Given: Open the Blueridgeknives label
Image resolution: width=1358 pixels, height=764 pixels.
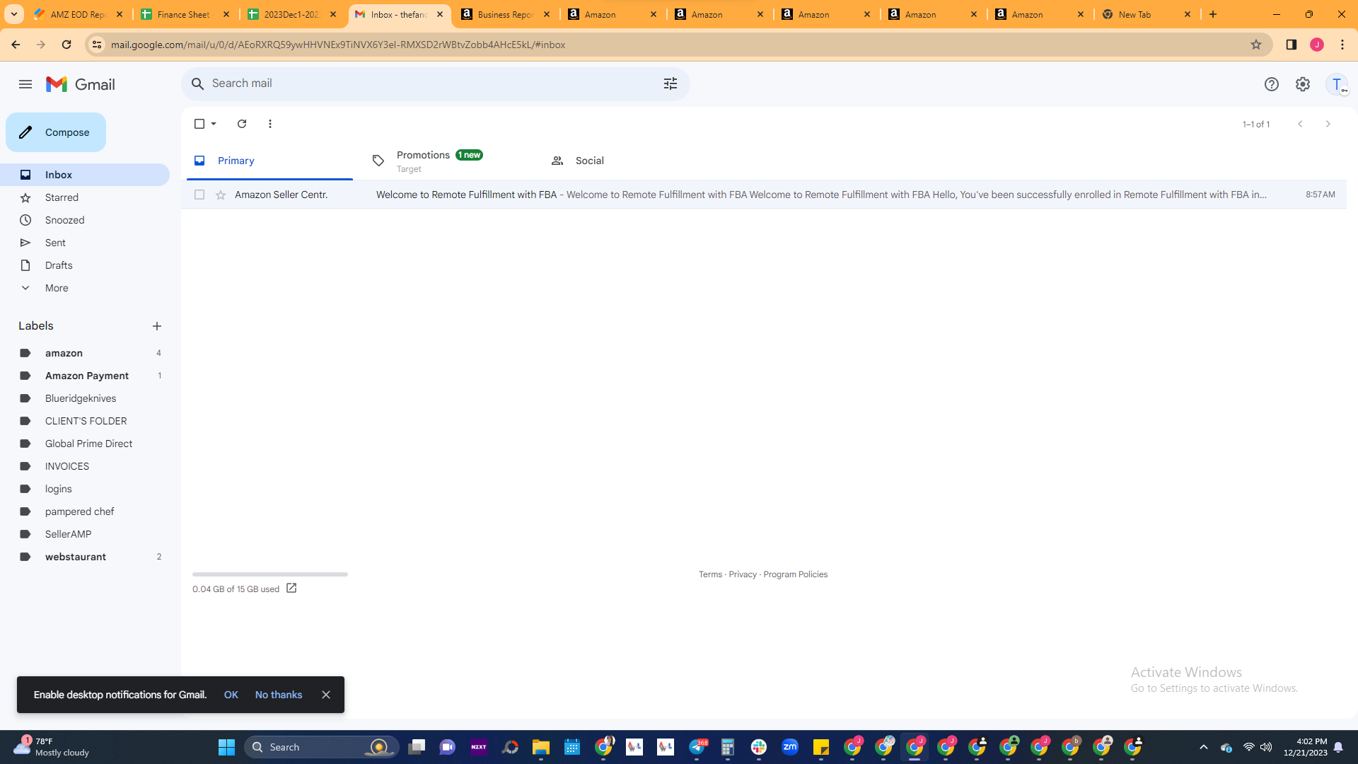Looking at the screenshot, I should click(x=85, y=398).
